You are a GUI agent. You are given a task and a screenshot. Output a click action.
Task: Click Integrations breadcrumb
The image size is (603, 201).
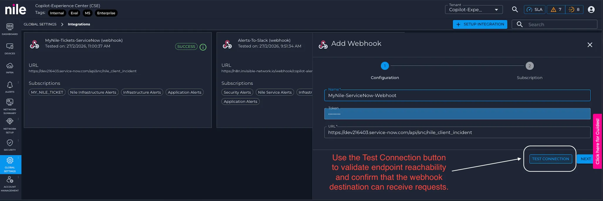(79, 24)
